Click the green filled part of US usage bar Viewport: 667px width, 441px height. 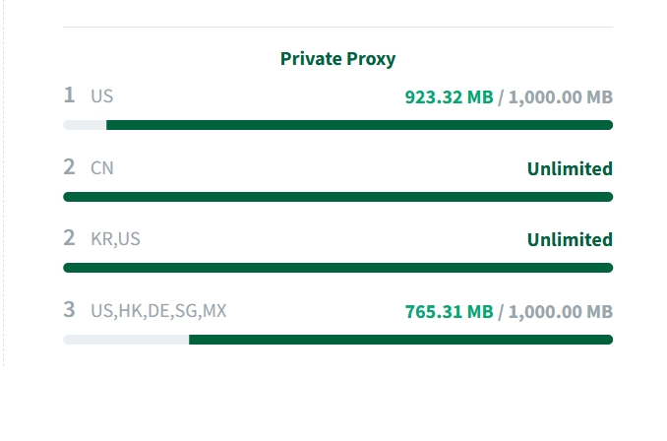click(x=359, y=125)
